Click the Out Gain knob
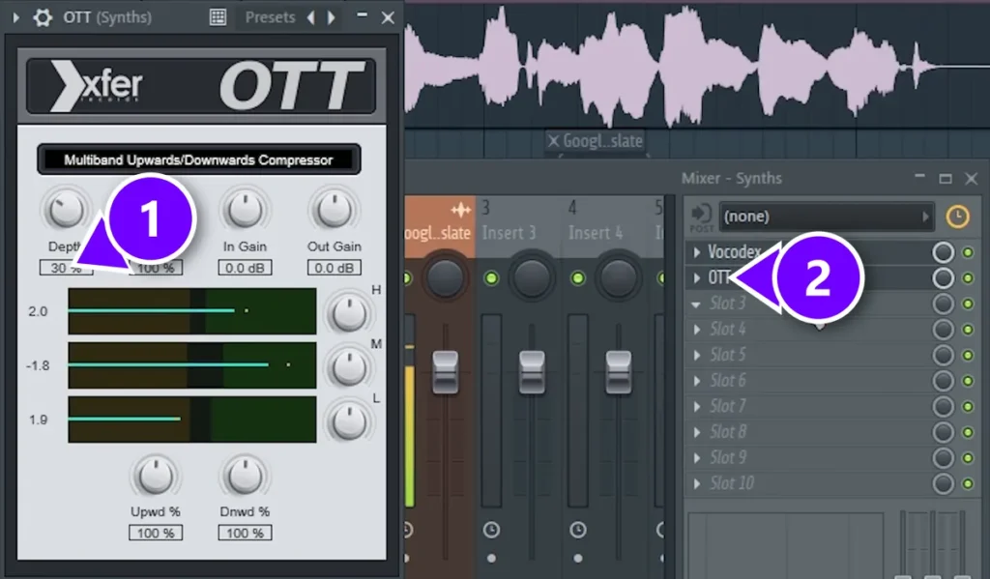990x579 pixels. (x=334, y=209)
